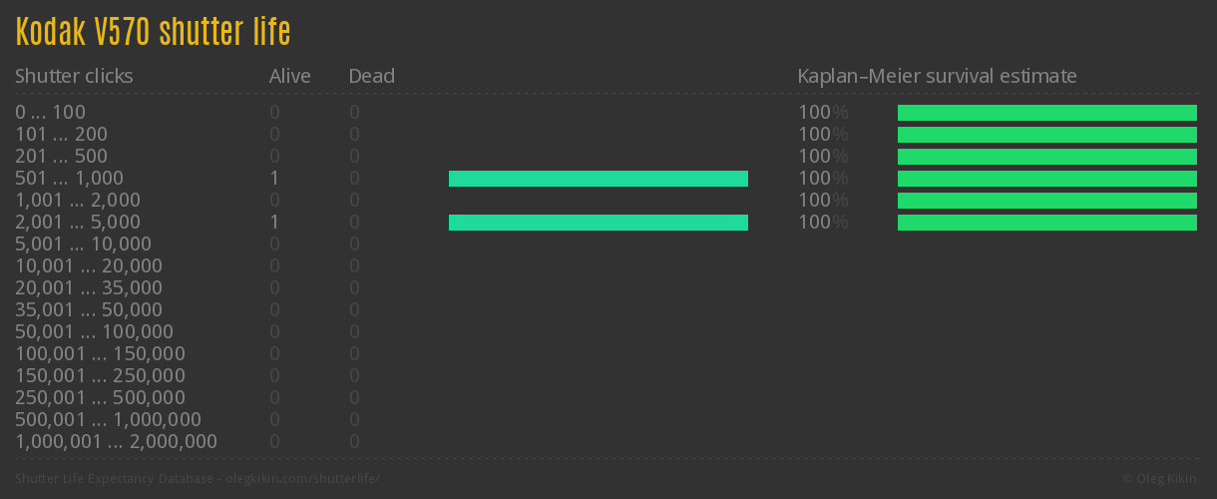Viewport: 1217px width, 499px height.
Task: Select the 250,001 … 500,000 range label
Action: [100, 398]
